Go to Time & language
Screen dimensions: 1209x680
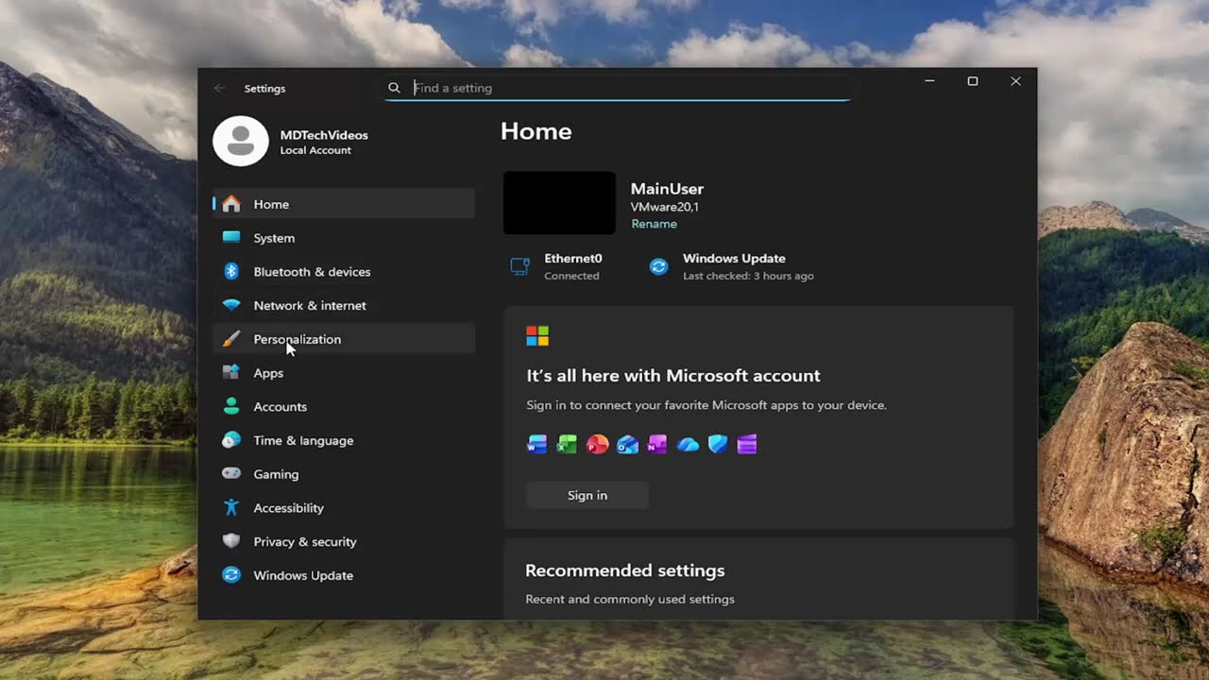coord(344,440)
